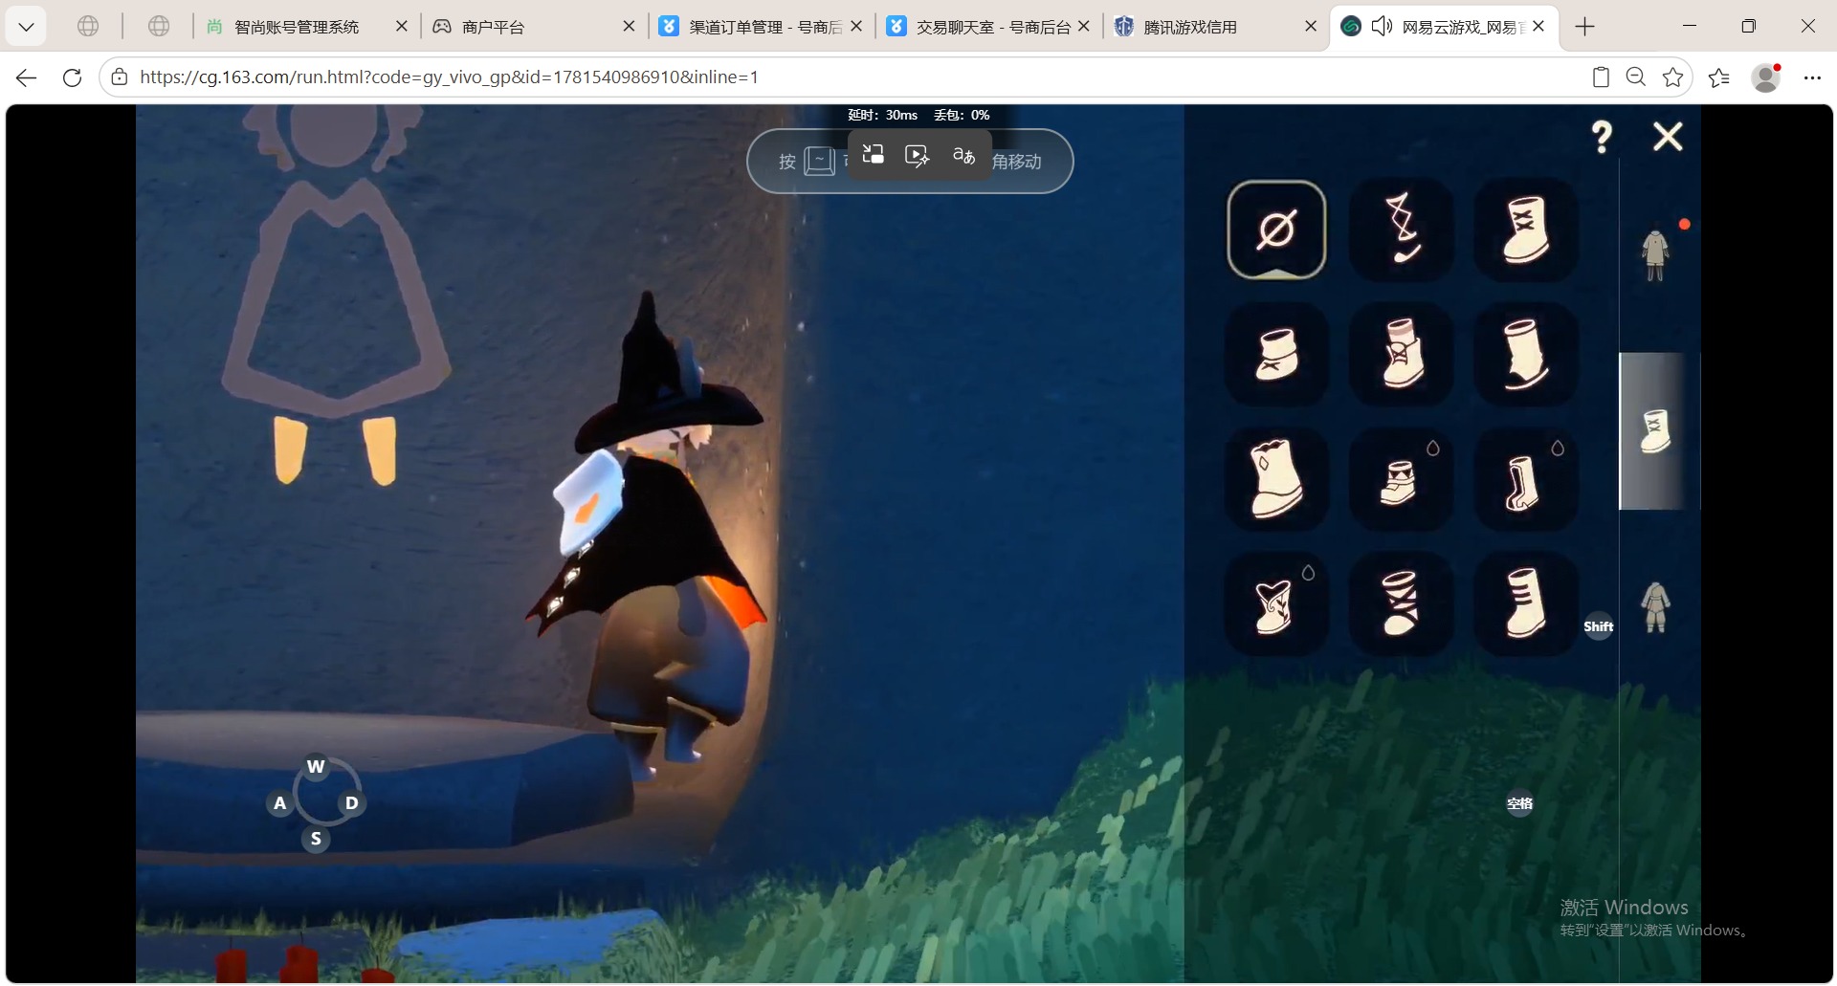Image resolution: width=1837 pixels, height=986 pixels.
Task: Select the shoes category in side strip
Action: point(1656,430)
